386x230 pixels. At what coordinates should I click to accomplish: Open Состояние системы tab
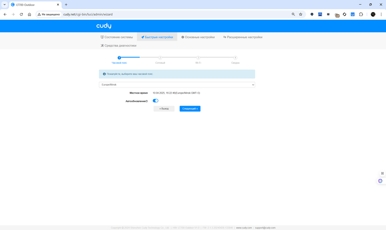tap(117, 37)
